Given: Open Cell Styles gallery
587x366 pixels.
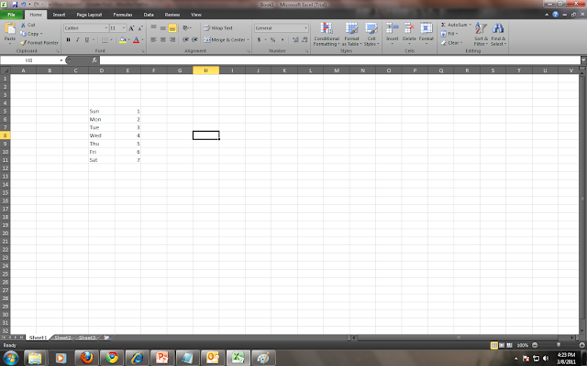Looking at the screenshot, I should pos(371,34).
